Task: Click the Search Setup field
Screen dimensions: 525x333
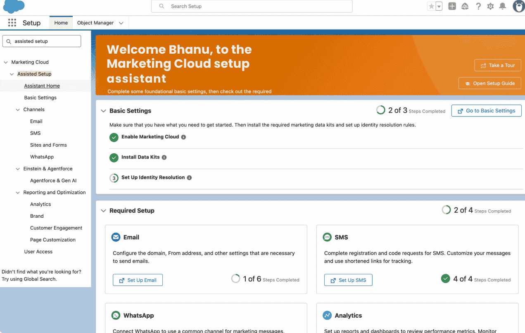Action: 252,6
